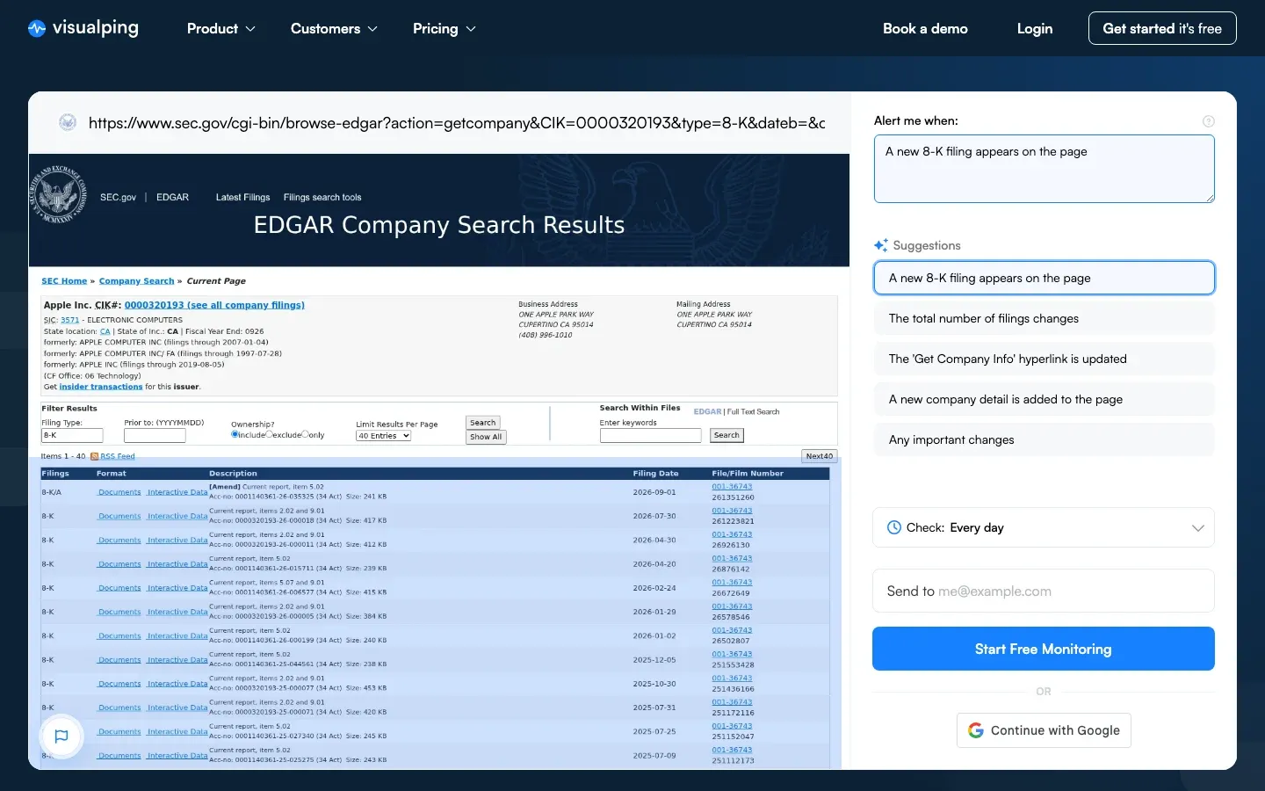Open Filings search tools

tap(322, 198)
